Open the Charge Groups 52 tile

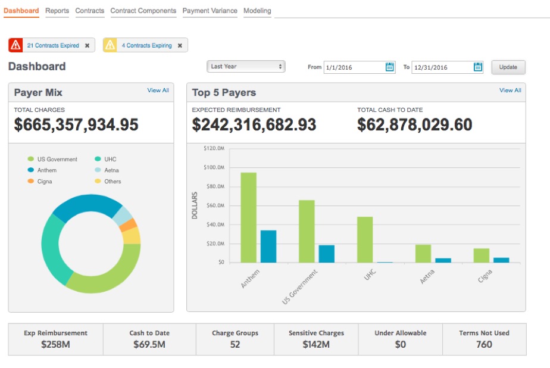235,339
